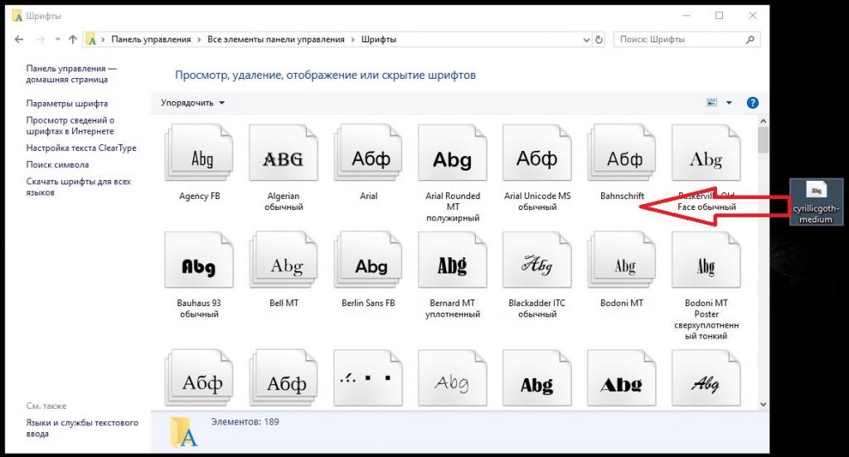This screenshot has width=849, height=457.
Task: Click the Bell MT font icon
Action: [x=284, y=260]
